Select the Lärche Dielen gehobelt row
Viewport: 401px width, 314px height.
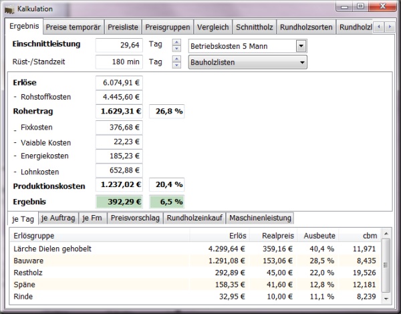[195, 249]
